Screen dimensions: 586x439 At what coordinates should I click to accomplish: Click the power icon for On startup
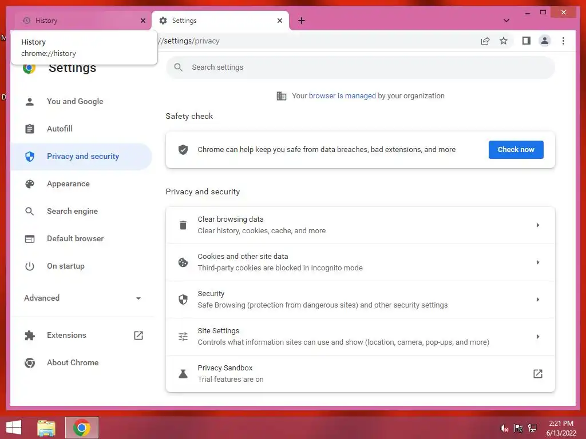[30, 266]
